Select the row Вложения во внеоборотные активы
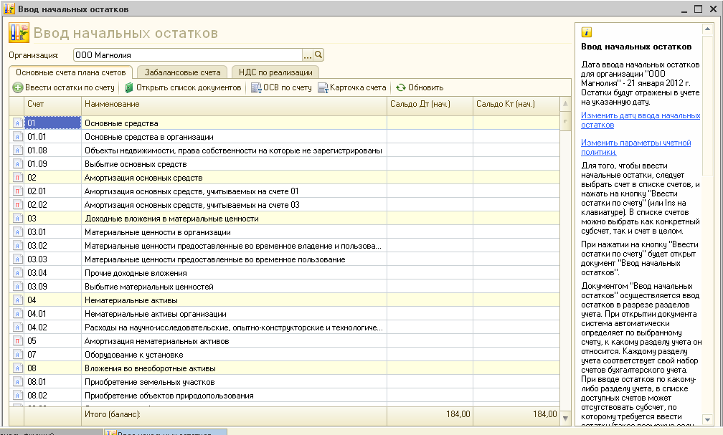Screen dimensions: 723x435 pyautogui.click(x=285, y=368)
